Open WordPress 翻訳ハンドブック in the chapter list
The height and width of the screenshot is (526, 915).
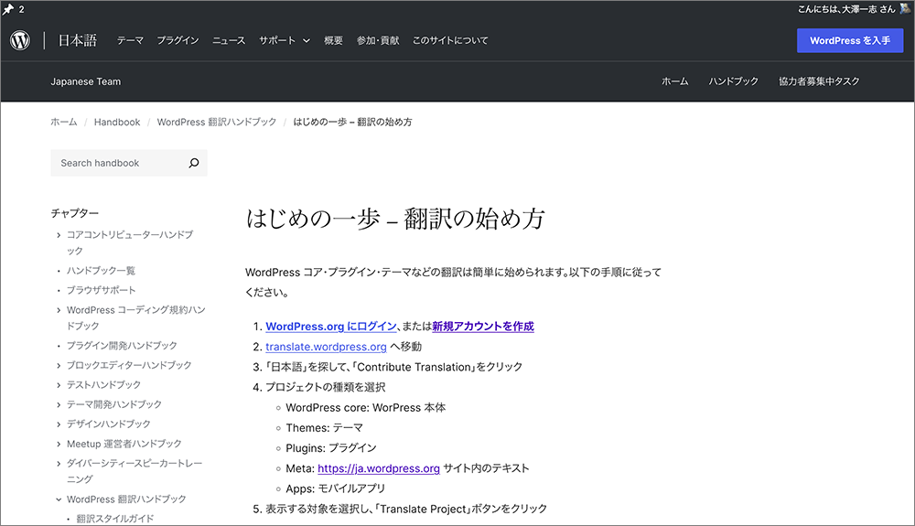point(126,499)
